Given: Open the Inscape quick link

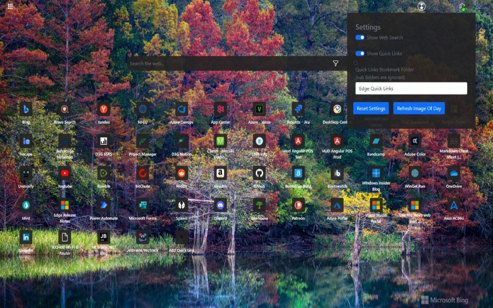Looking at the screenshot, I should pos(26,141).
